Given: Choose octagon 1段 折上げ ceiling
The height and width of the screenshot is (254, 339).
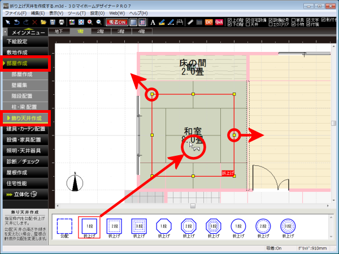Looking at the screenshot, I should pyautogui.click(x=164, y=228).
